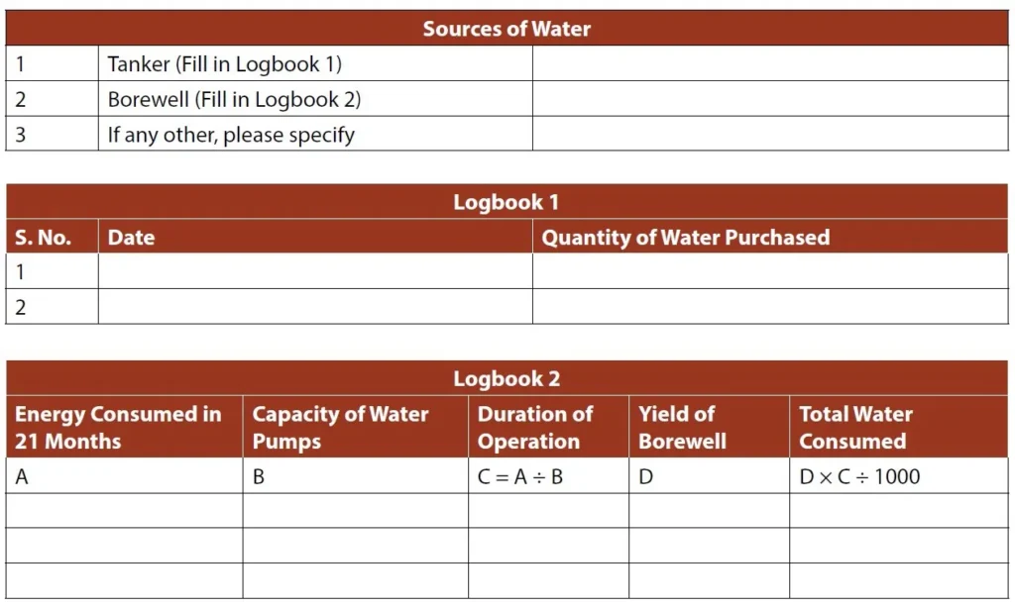Select the Energy Consumed in 21 Months header
The image size is (1015, 610).
(124, 428)
